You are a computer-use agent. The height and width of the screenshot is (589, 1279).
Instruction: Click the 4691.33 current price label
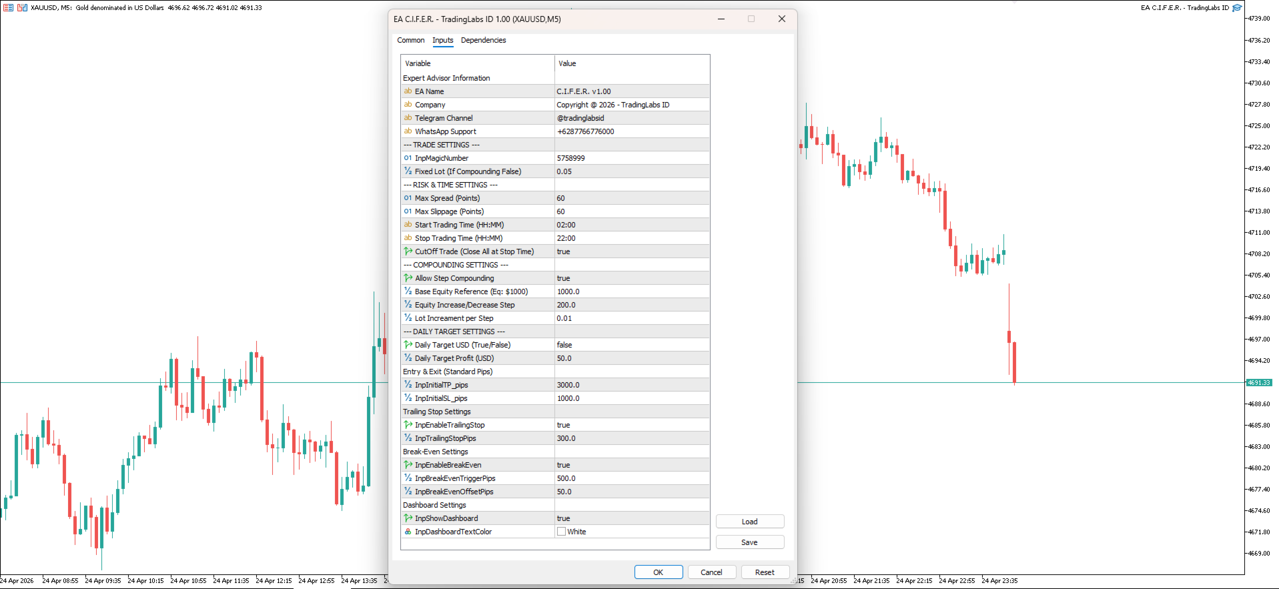pyautogui.click(x=1259, y=382)
